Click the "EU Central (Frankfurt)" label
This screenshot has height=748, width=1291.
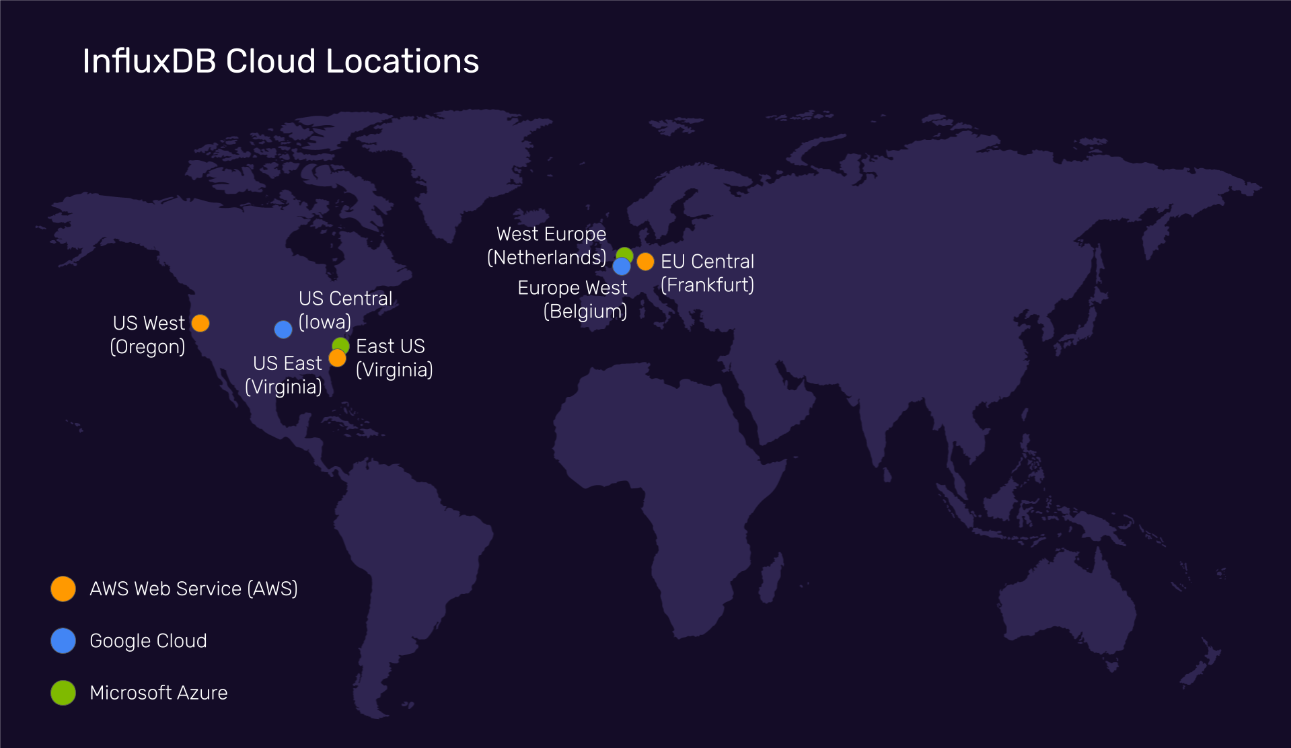[707, 273]
